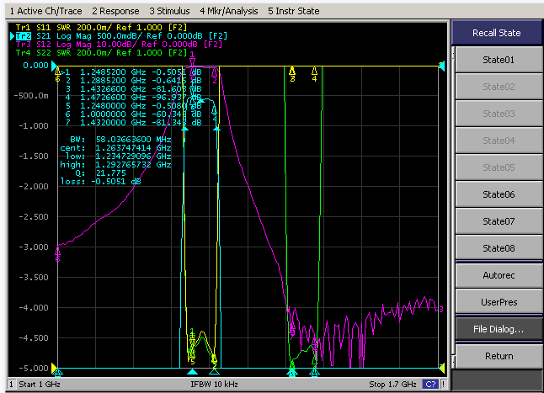
Task: Click marker 4 row 1.4726600 GHz
Action: click(x=132, y=98)
